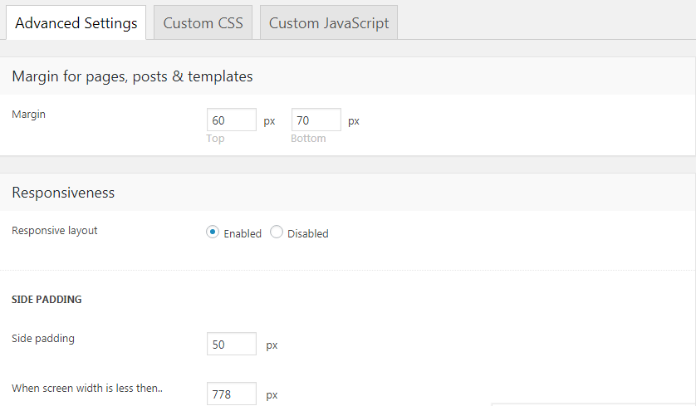Select the Disabled responsive layout radio button
Viewport: 696px width, 406px height.
(277, 232)
